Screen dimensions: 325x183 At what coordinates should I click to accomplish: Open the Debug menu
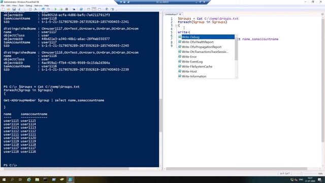coord(29,6)
